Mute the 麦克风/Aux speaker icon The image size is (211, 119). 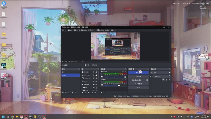pos(102,77)
